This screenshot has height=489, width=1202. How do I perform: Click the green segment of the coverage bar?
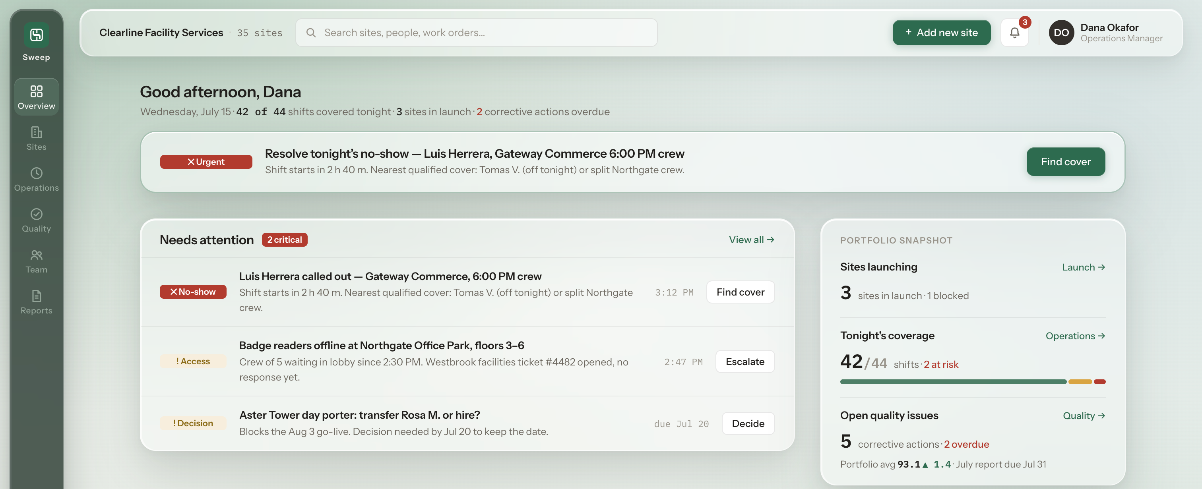tap(953, 382)
